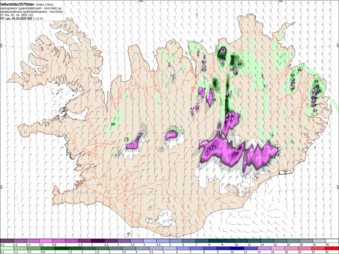This screenshot has height=254, width=339.
Task: Click the '4.7' precipitation value in the north
Action: [223, 51]
